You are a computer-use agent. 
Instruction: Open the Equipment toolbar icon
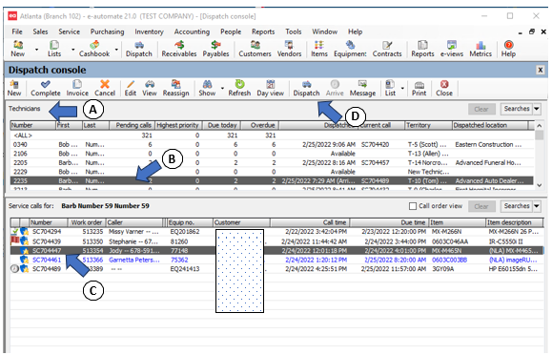pos(350,49)
